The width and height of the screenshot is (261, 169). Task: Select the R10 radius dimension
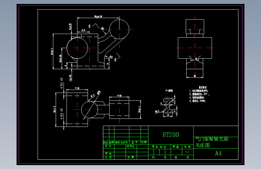111,57
